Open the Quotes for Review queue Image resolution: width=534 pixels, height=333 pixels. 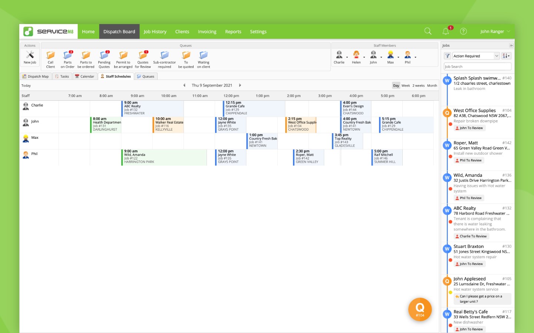143,59
